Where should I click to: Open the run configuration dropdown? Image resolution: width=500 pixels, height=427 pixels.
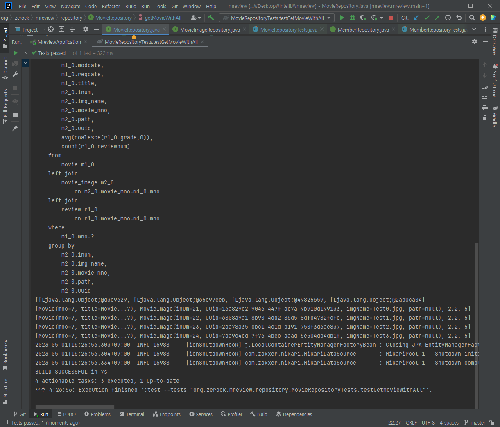[277, 18]
